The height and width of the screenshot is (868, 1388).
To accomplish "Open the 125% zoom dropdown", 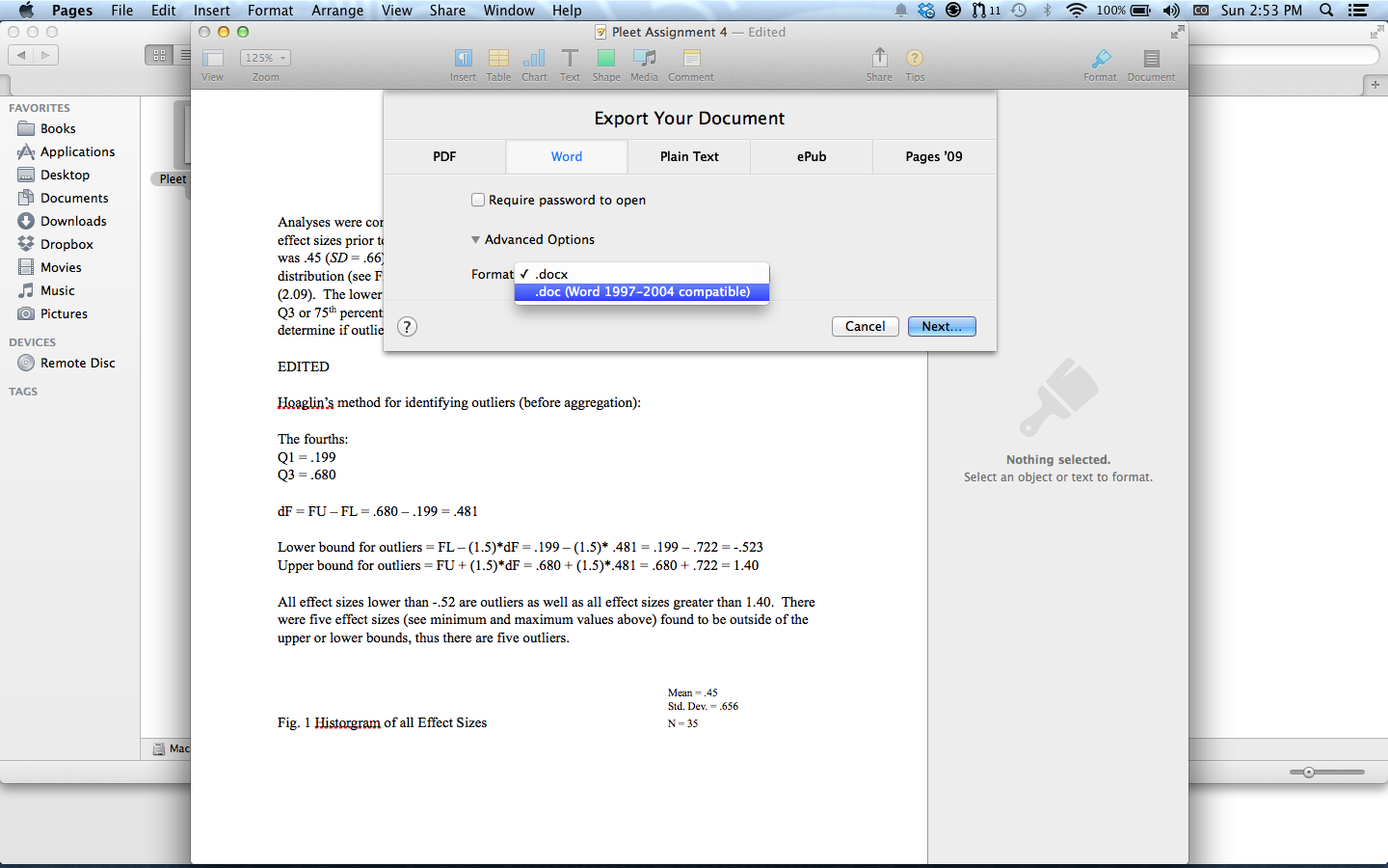I will coord(265,58).
